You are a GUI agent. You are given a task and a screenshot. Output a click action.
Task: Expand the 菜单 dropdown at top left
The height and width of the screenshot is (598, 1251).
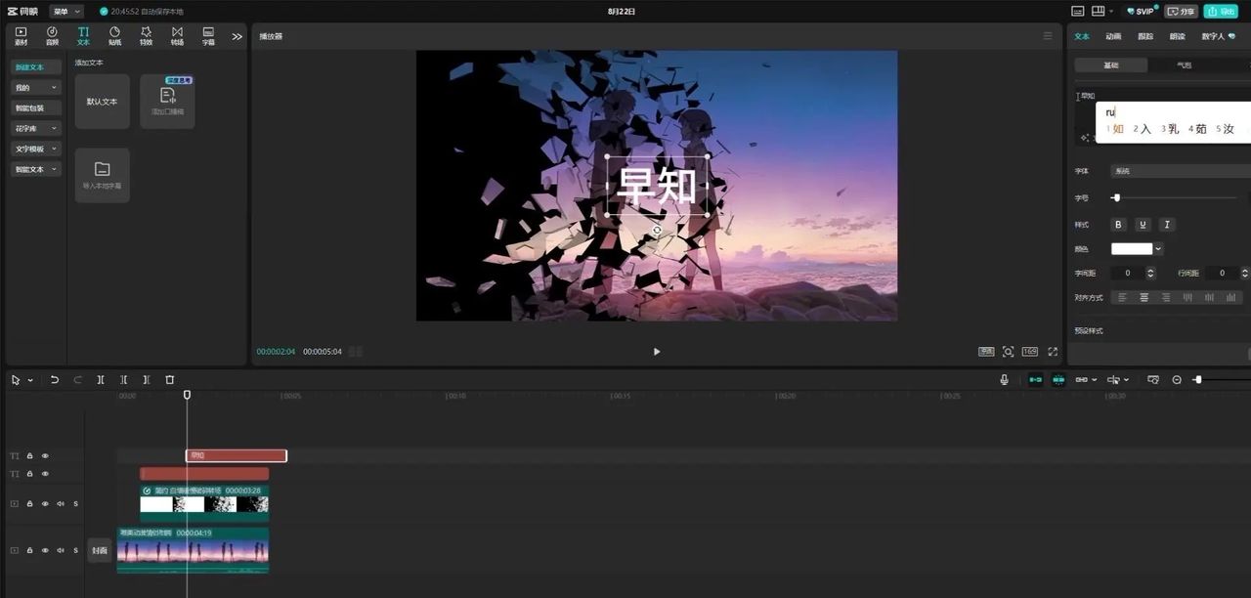coord(66,12)
